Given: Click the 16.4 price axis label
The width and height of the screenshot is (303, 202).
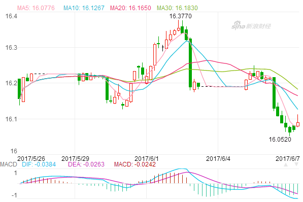Looking at the screenshot, I should click(x=11, y=16).
